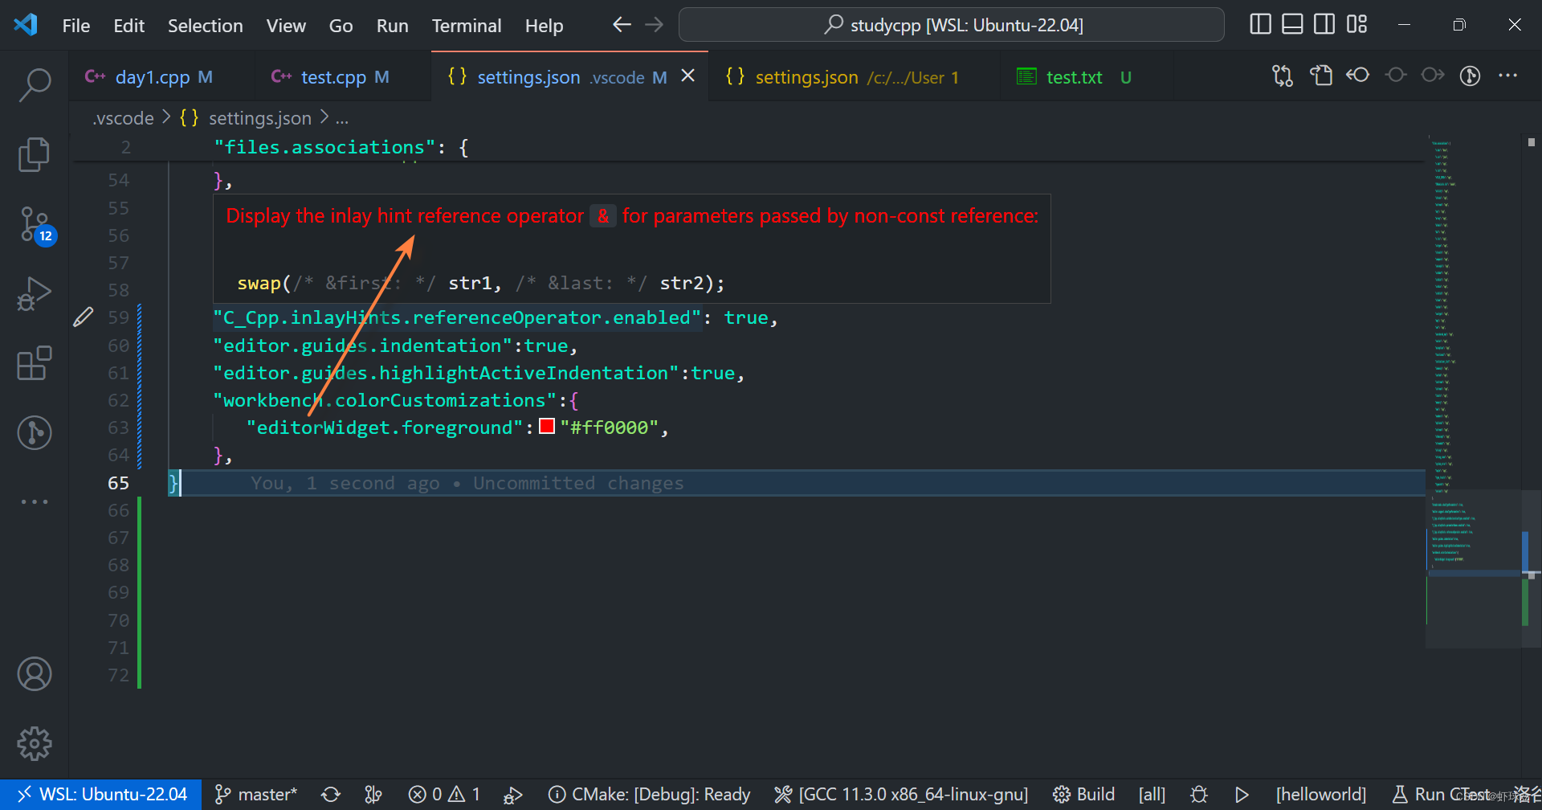
Task: Open the Help menu
Action: tap(544, 26)
